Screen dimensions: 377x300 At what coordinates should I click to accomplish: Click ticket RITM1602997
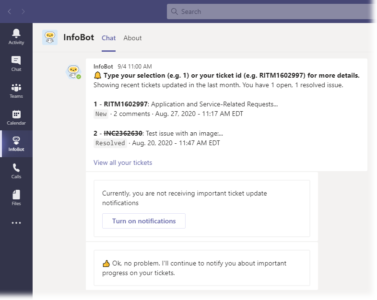[x=126, y=104]
